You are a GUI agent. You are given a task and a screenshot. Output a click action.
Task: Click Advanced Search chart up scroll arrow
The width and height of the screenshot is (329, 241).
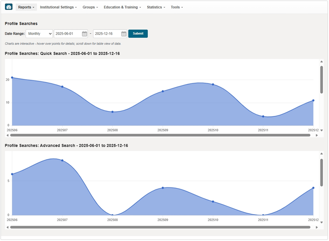[321, 153]
